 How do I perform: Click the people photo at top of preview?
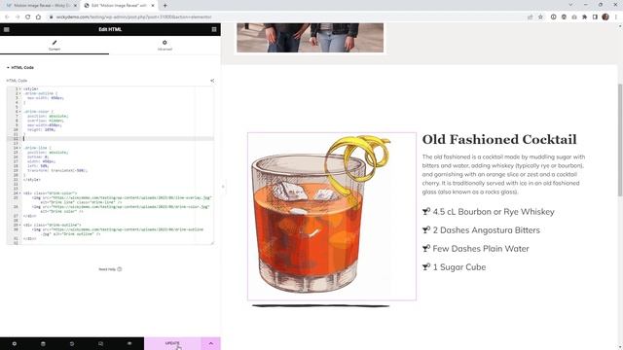[x=310, y=38]
